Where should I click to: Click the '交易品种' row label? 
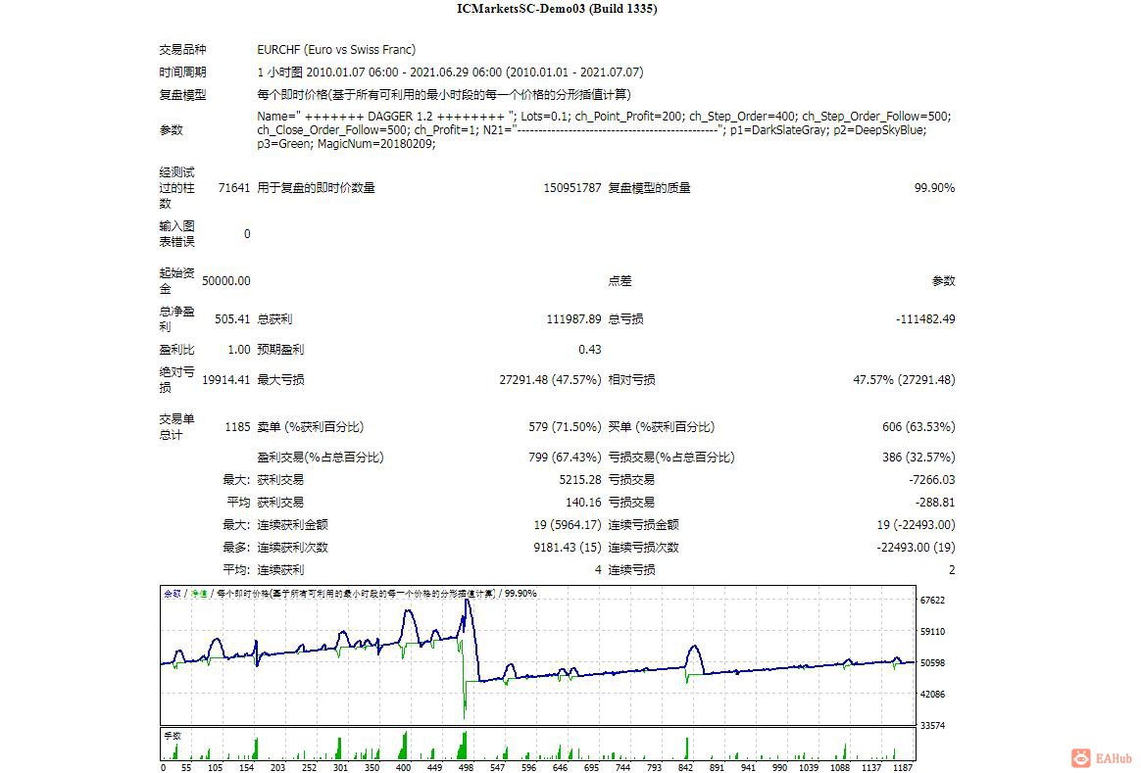[x=182, y=49]
